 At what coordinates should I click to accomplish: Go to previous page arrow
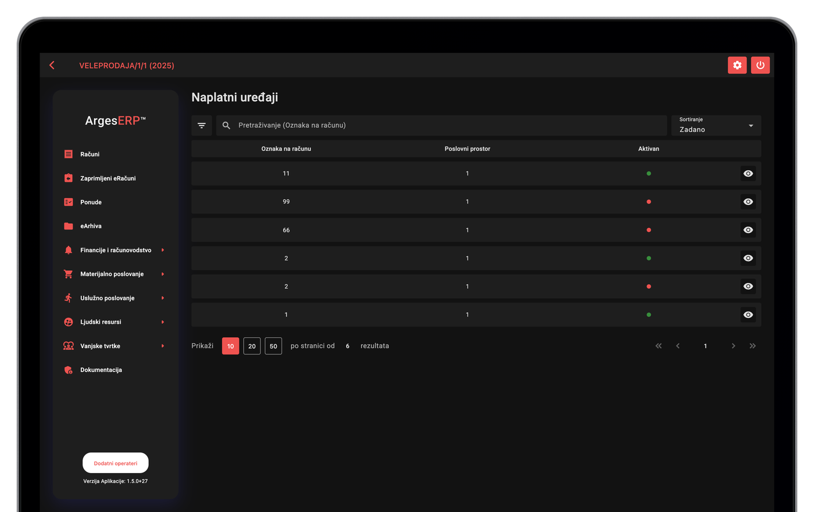point(678,346)
